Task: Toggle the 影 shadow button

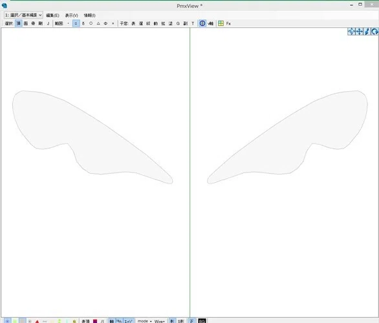Action: coord(172,321)
